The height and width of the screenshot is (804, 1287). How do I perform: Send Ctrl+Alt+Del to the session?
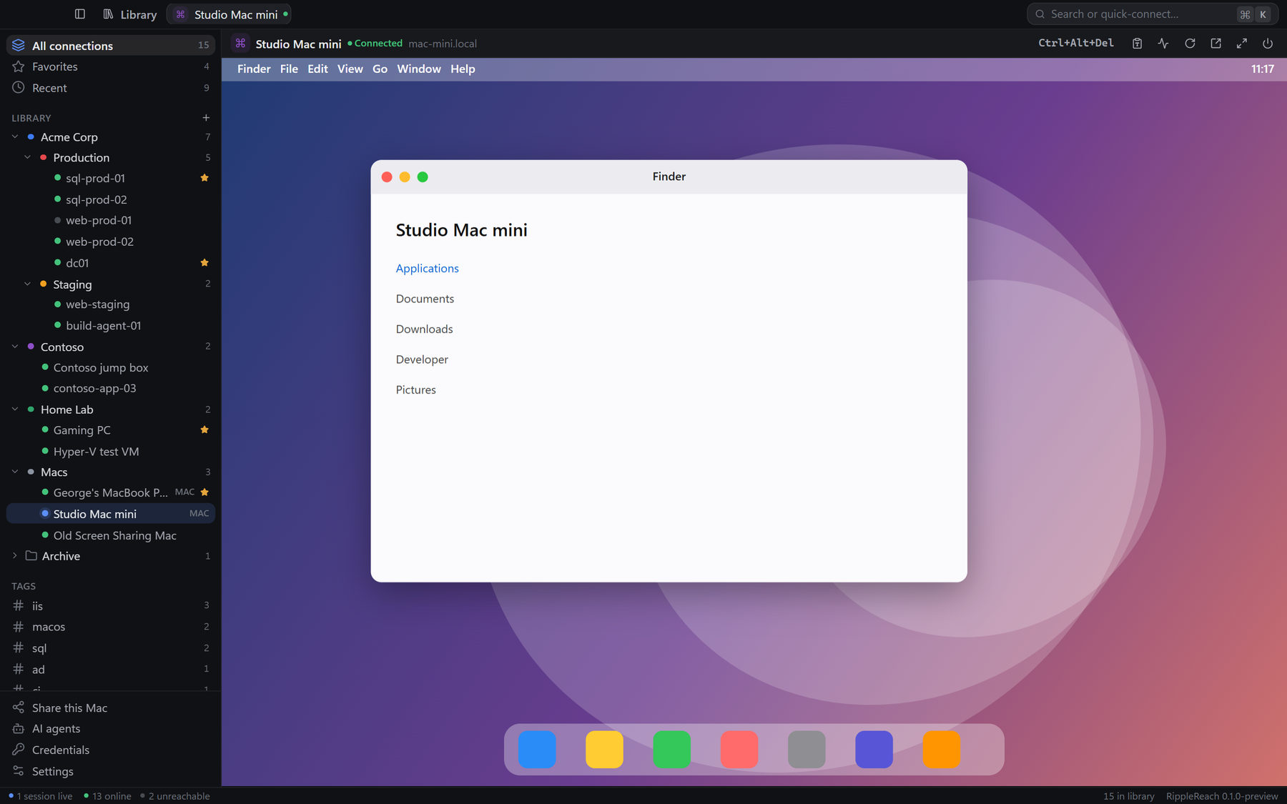(x=1075, y=43)
